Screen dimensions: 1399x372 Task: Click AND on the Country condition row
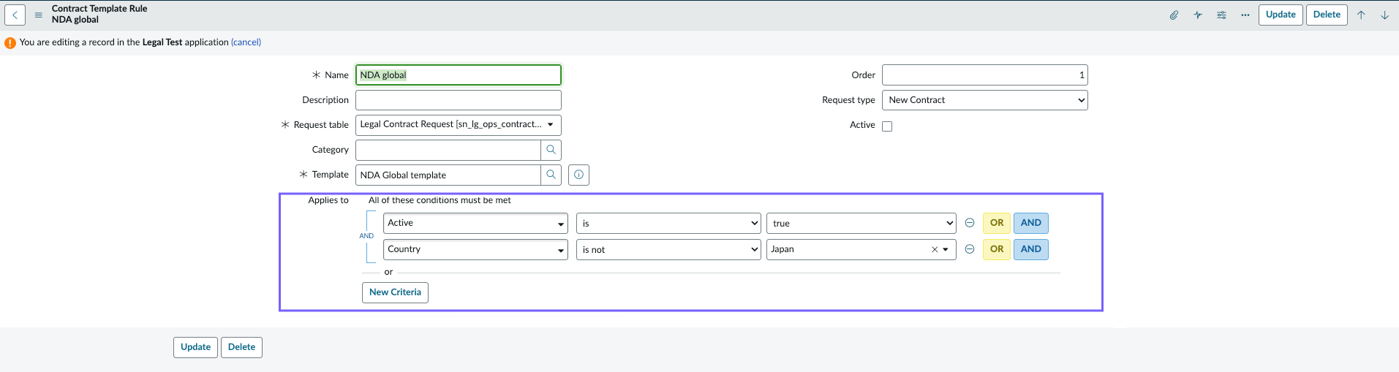coord(1031,249)
